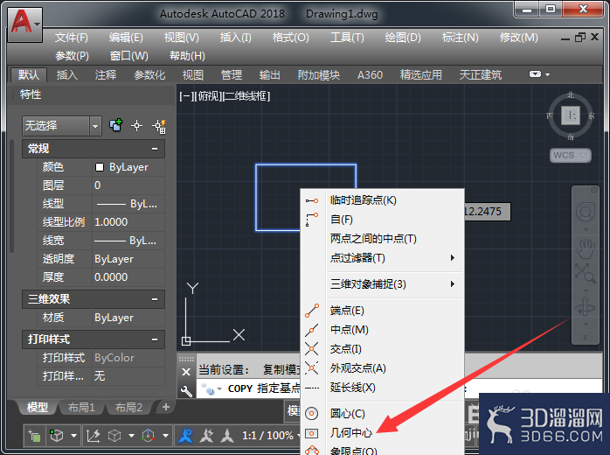The width and height of the screenshot is (610, 455).
Task: Open the WCS coordinate system dropdown
Action: pos(571,155)
